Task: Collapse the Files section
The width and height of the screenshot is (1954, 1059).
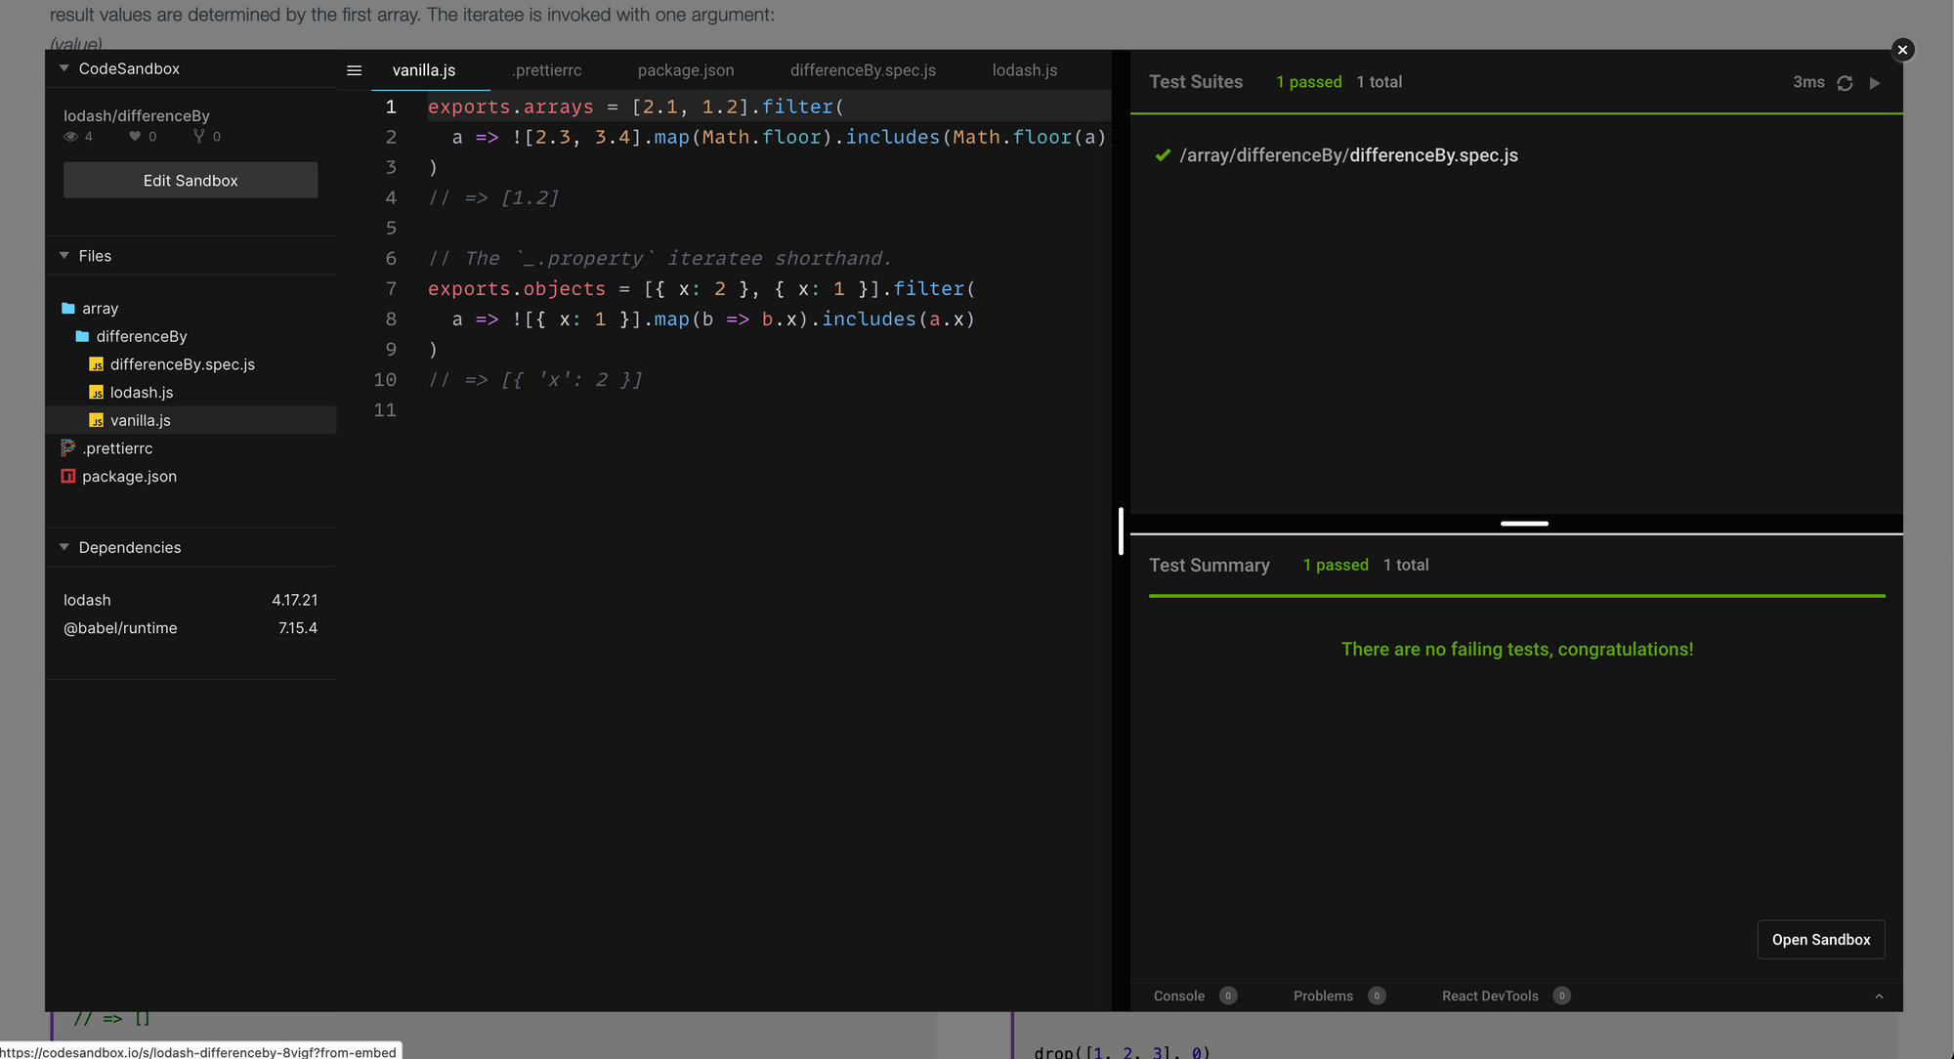Action: coord(64,256)
